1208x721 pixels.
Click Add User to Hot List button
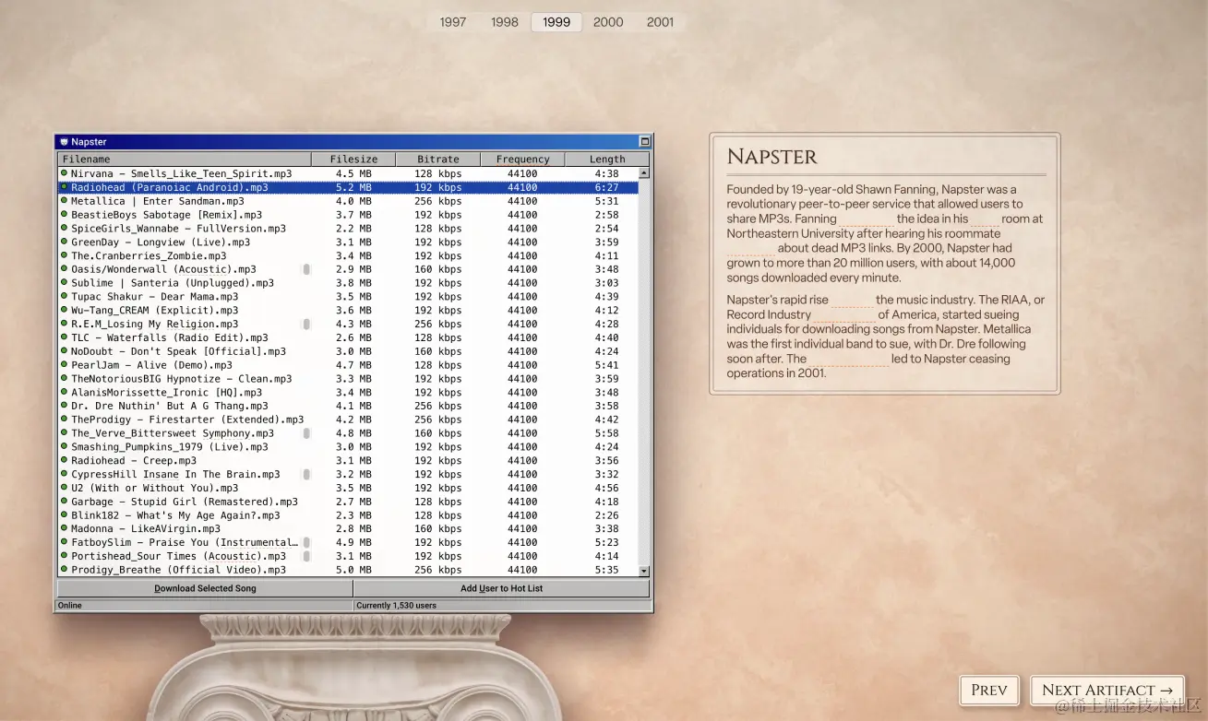point(502,588)
